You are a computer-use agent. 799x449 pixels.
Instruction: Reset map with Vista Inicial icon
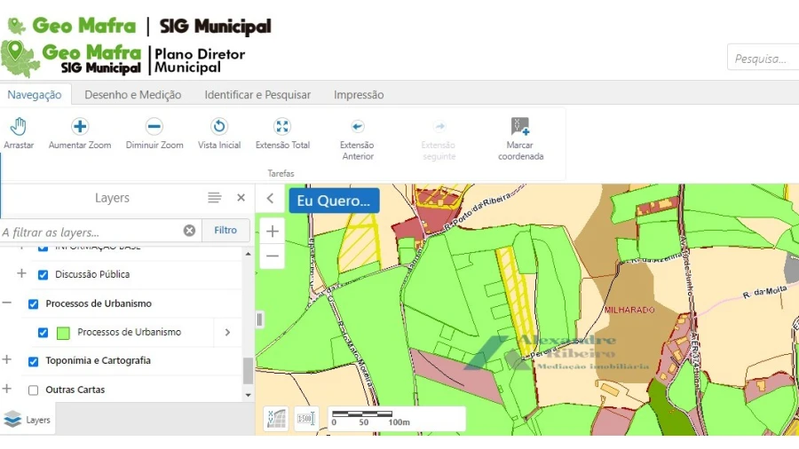219,126
